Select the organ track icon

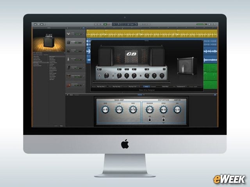[x=68, y=76]
